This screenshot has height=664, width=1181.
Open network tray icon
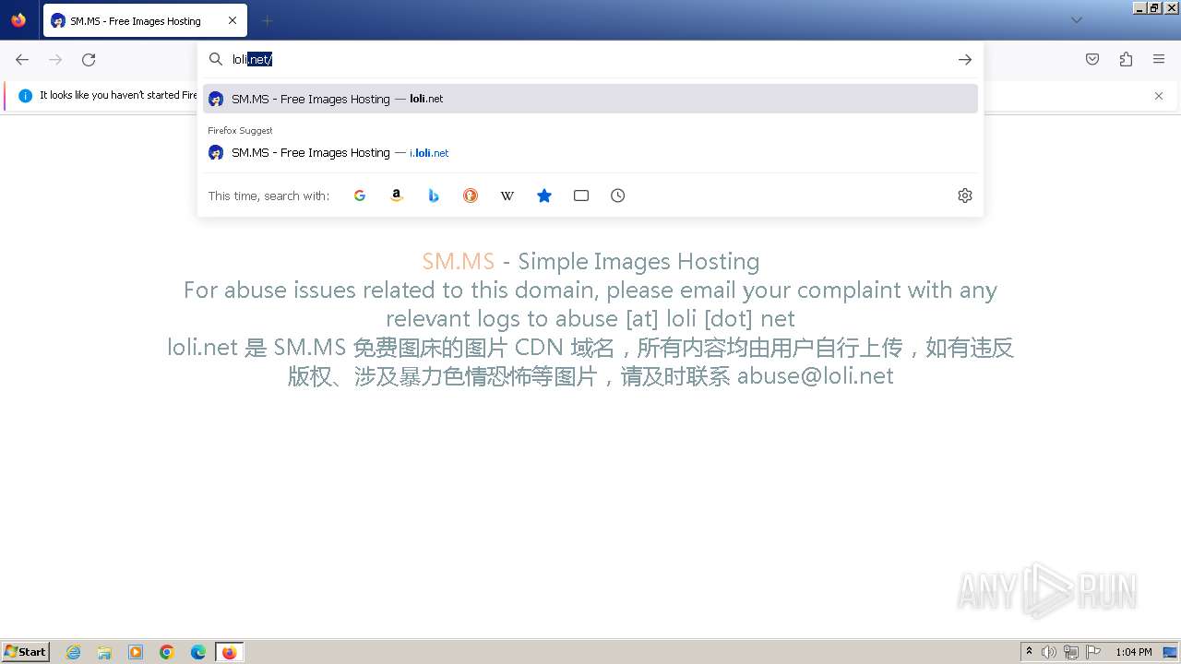point(1071,652)
